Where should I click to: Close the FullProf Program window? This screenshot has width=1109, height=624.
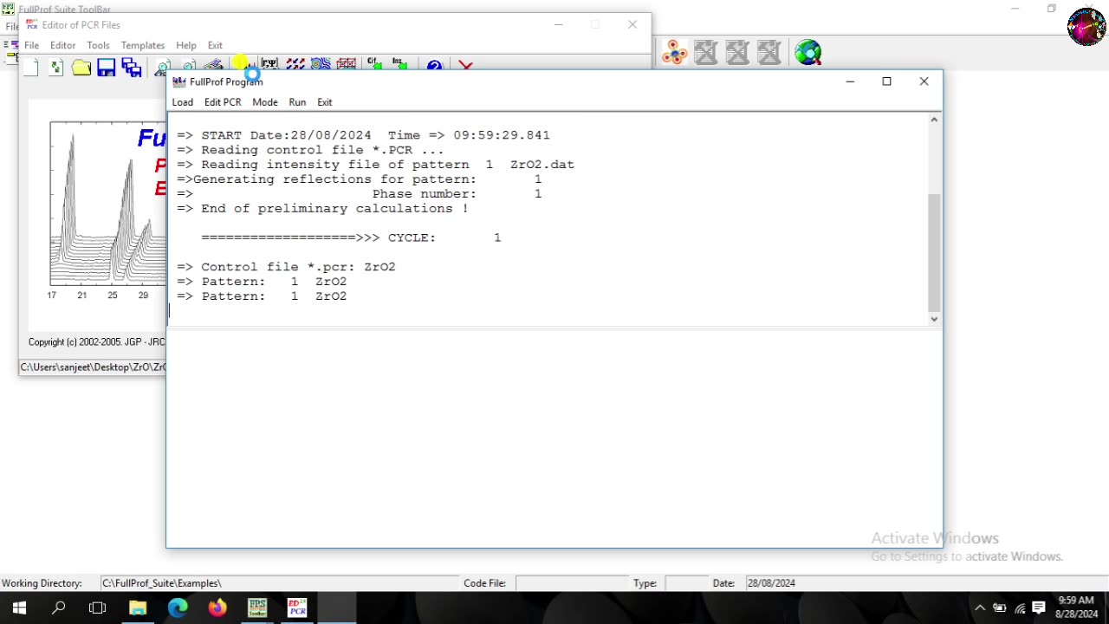[x=924, y=81]
